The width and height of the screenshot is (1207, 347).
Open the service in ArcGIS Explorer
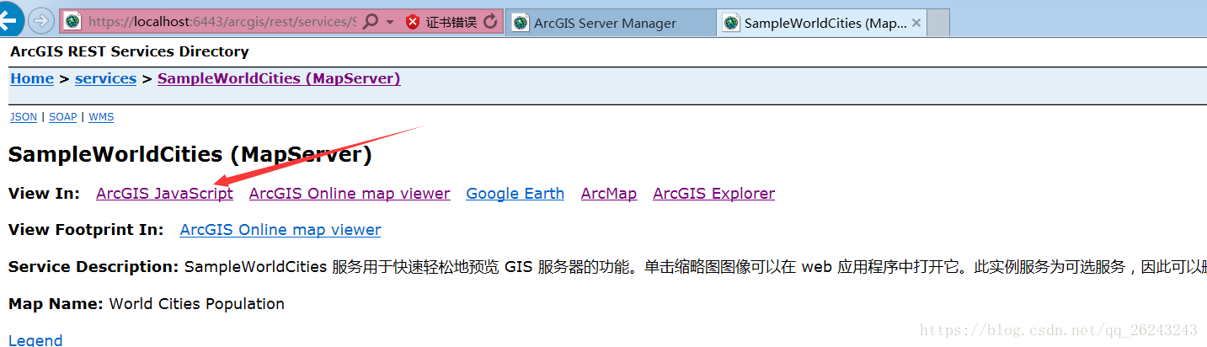[x=714, y=194]
